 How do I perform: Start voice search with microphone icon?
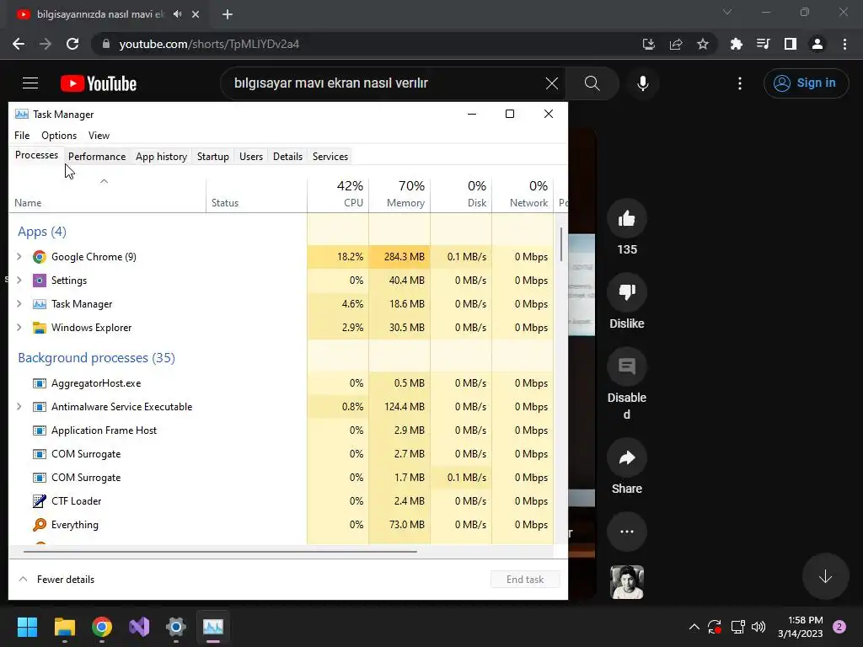coord(643,83)
